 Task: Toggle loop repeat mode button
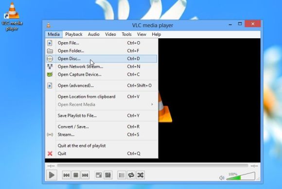131,175
